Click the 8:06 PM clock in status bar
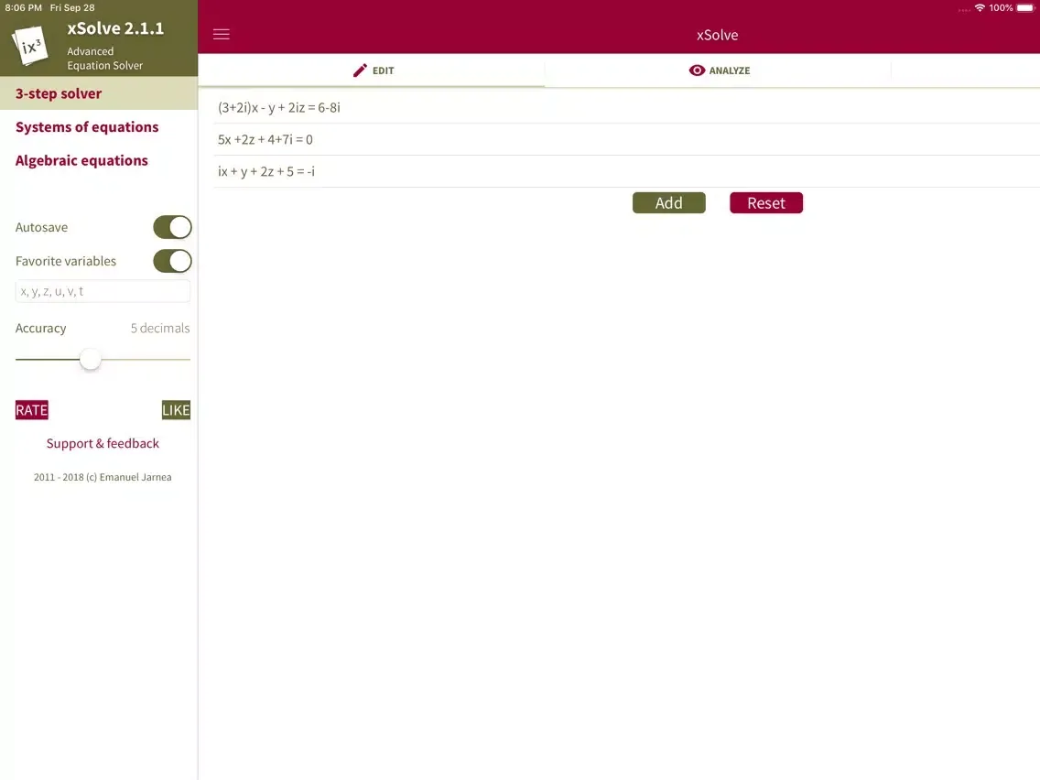Viewport: 1040px width, 780px height. coord(23,8)
